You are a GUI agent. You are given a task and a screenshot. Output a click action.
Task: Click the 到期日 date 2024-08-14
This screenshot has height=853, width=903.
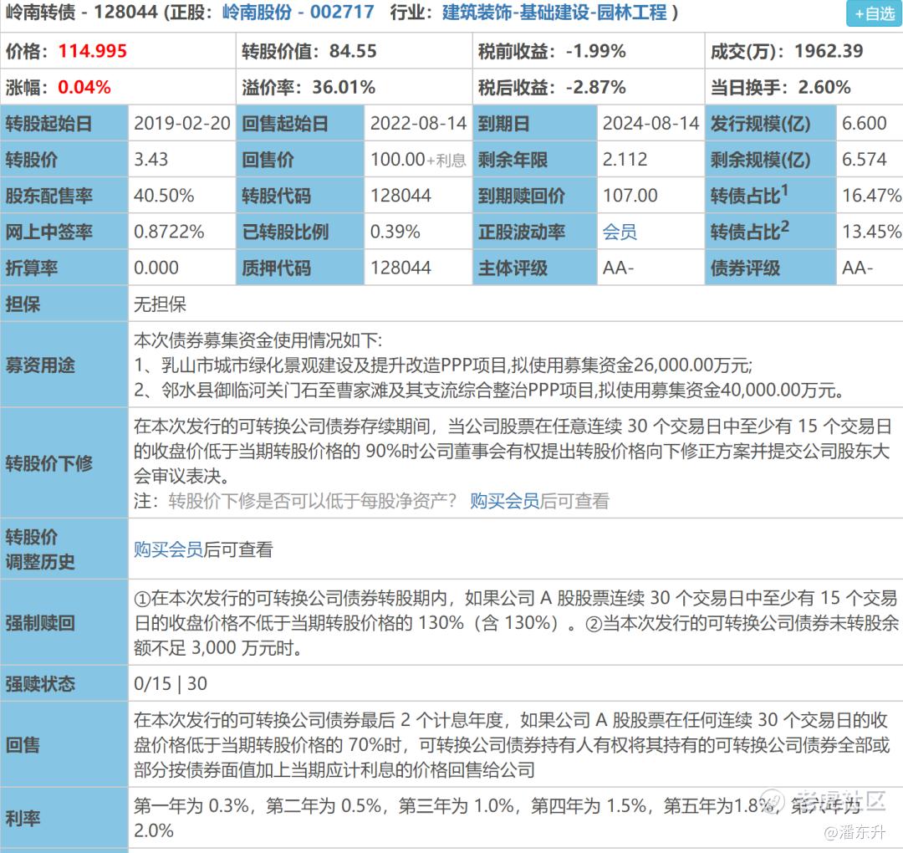click(650, 123)
